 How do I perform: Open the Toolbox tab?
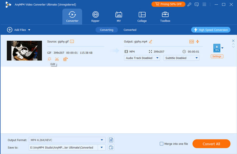(165, 17)
